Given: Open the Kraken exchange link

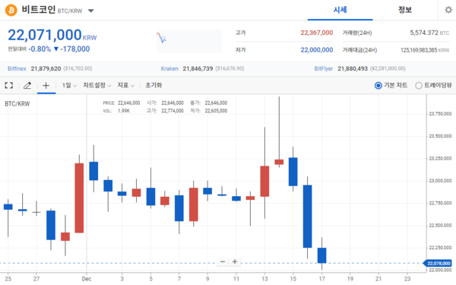Looking at the screenshot, I should pos(169,68).
